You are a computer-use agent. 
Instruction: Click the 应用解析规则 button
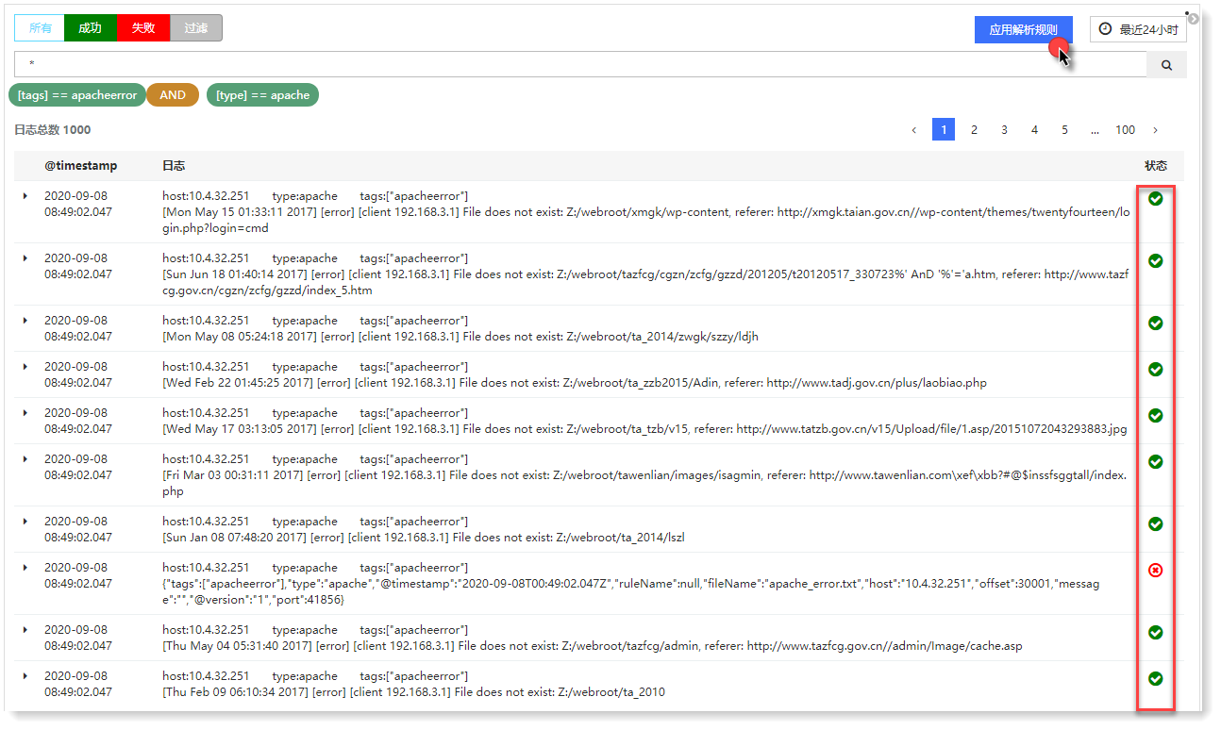pos(1023,29)
